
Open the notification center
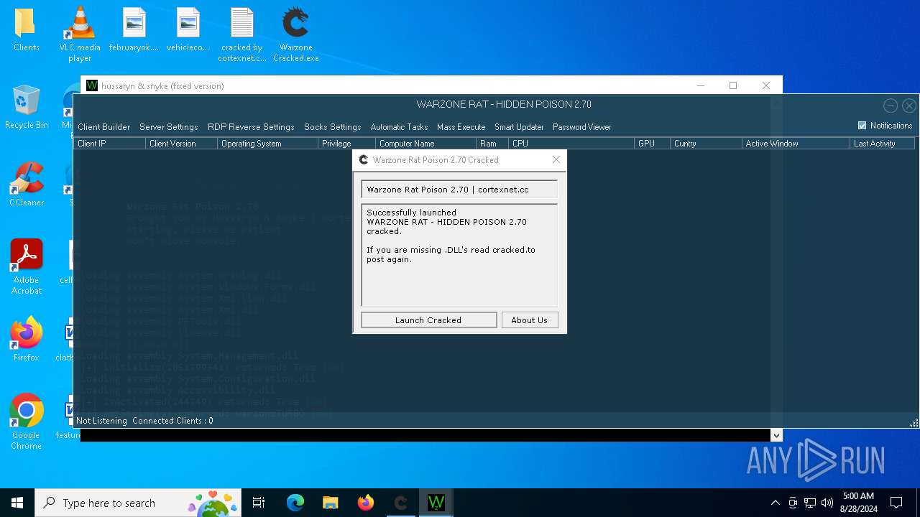(x=896, y=503)
